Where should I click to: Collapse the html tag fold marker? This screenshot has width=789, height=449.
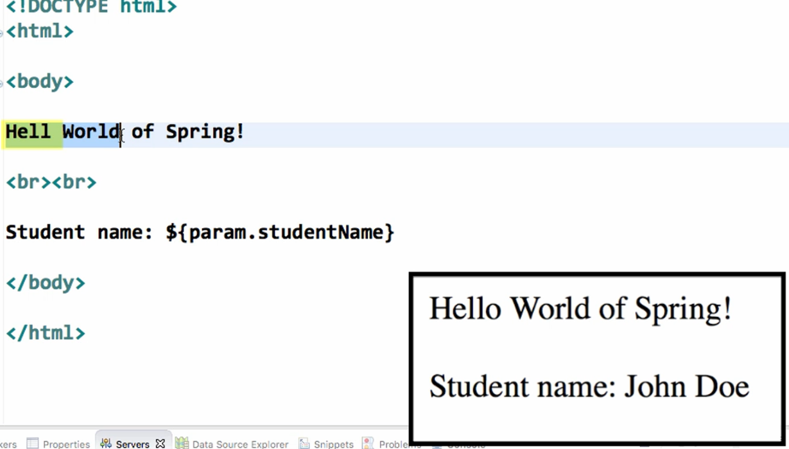point(2,33)
